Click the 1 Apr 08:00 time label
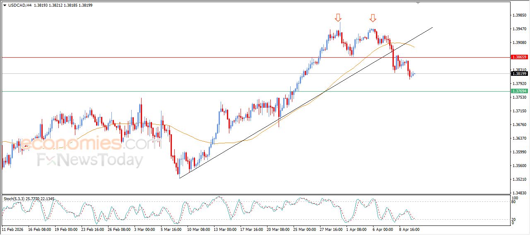This screenshot has height=235, width=530. (357, 229)
